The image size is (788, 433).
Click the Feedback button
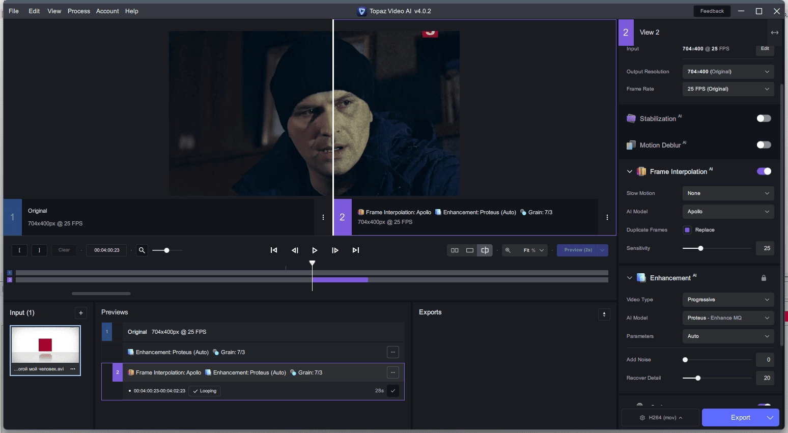(x=712, y=11)
